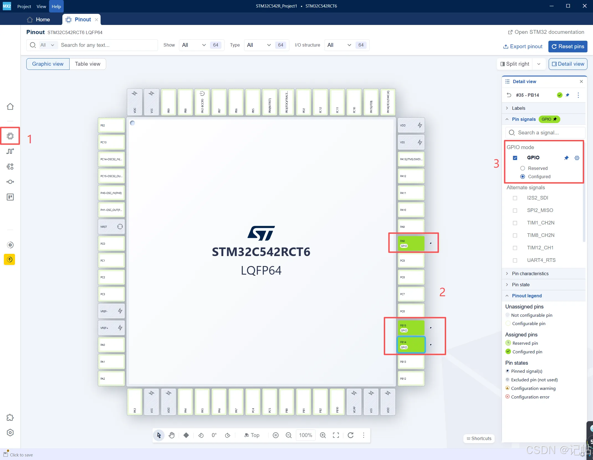Switch to Graphic view
Viewport: 593px width, 460px height.
(x=48, y=64)
